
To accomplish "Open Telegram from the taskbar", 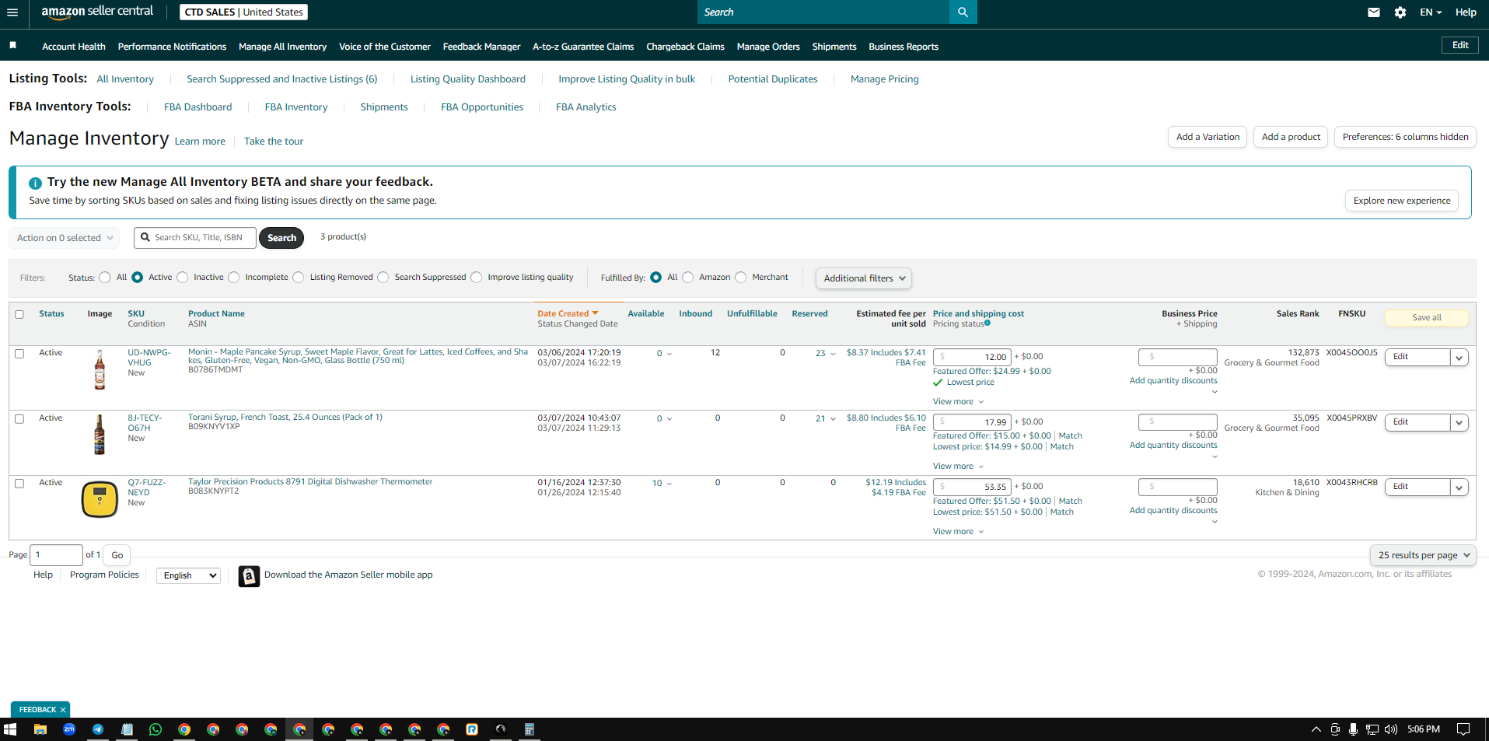I will click(x=98, y=729).
